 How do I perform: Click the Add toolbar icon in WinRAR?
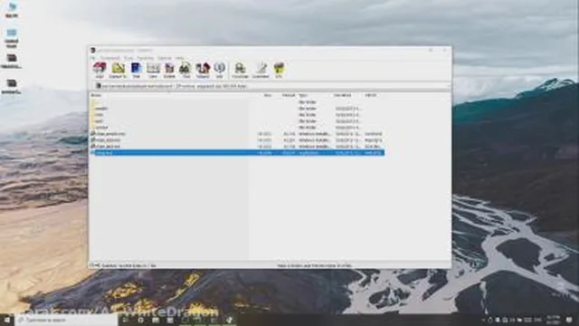pos(100,70)
